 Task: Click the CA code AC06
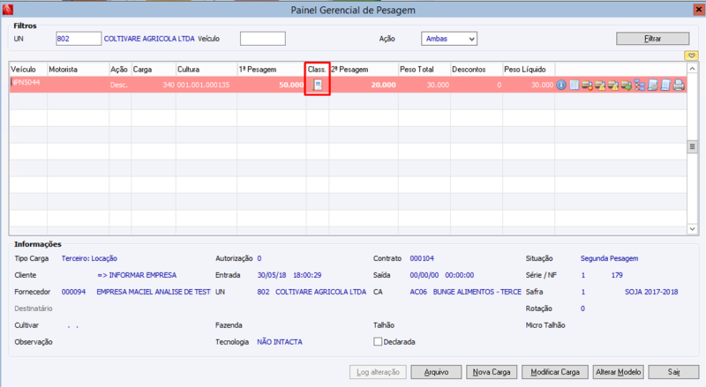[x=418, y=292]
